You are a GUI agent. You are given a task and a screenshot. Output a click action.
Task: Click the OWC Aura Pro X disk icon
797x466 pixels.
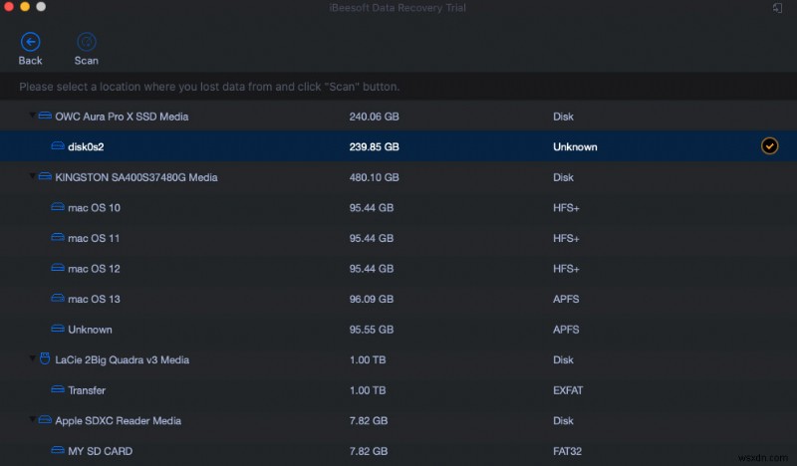pyautogui.click(x=45, y=116)
